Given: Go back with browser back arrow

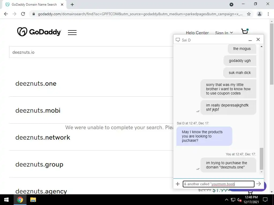Looking at the screenshot, I should click(x=6, y=14).
